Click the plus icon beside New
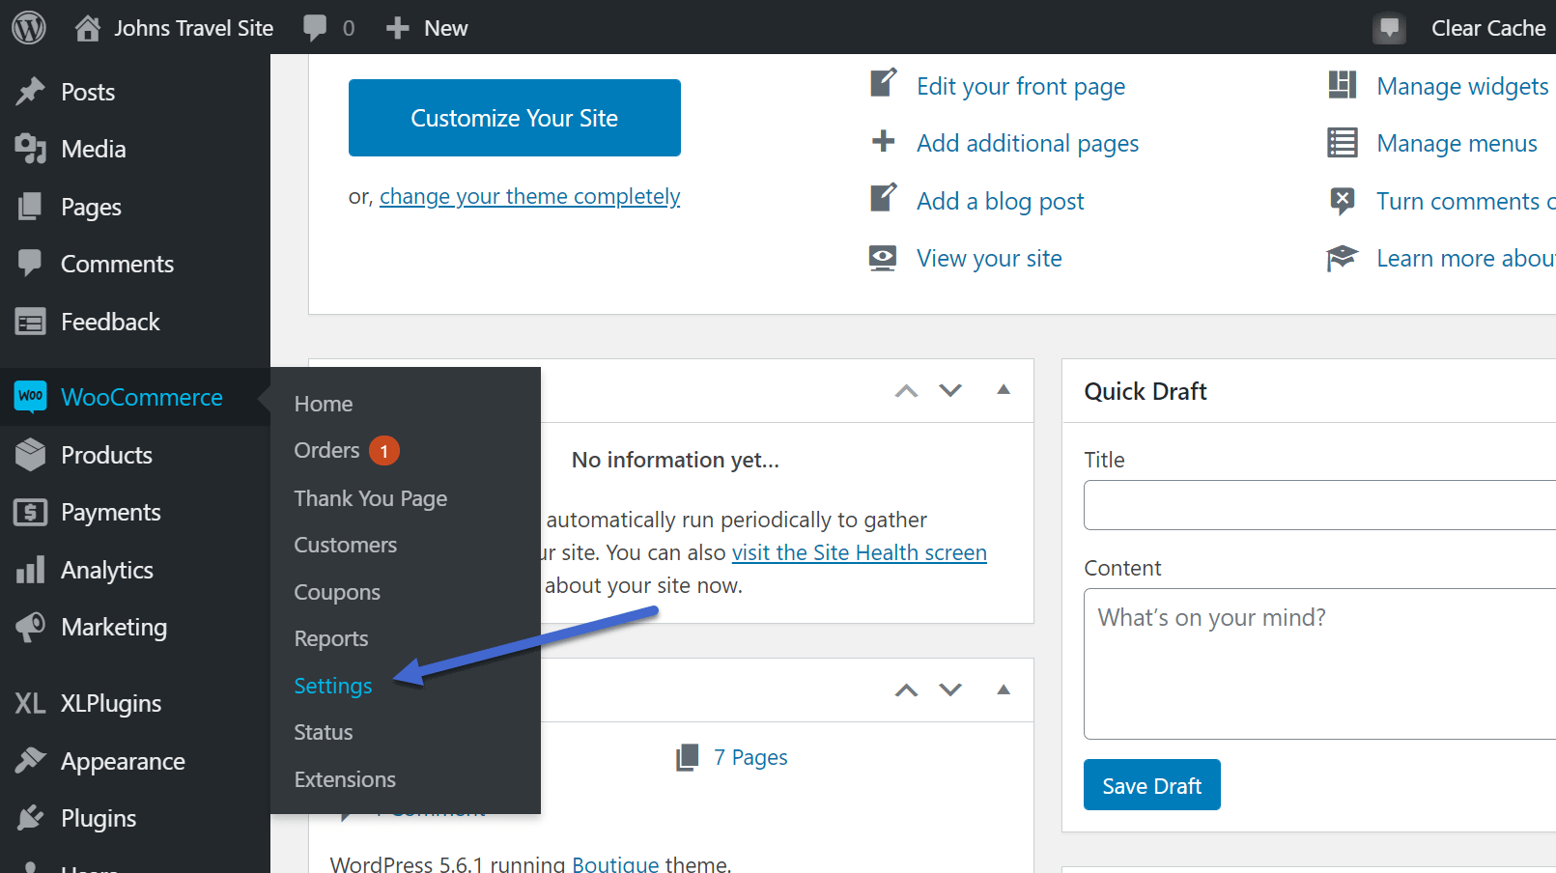Image resolution: width=1556 pixels, height=873 pixels. point(397,28)
